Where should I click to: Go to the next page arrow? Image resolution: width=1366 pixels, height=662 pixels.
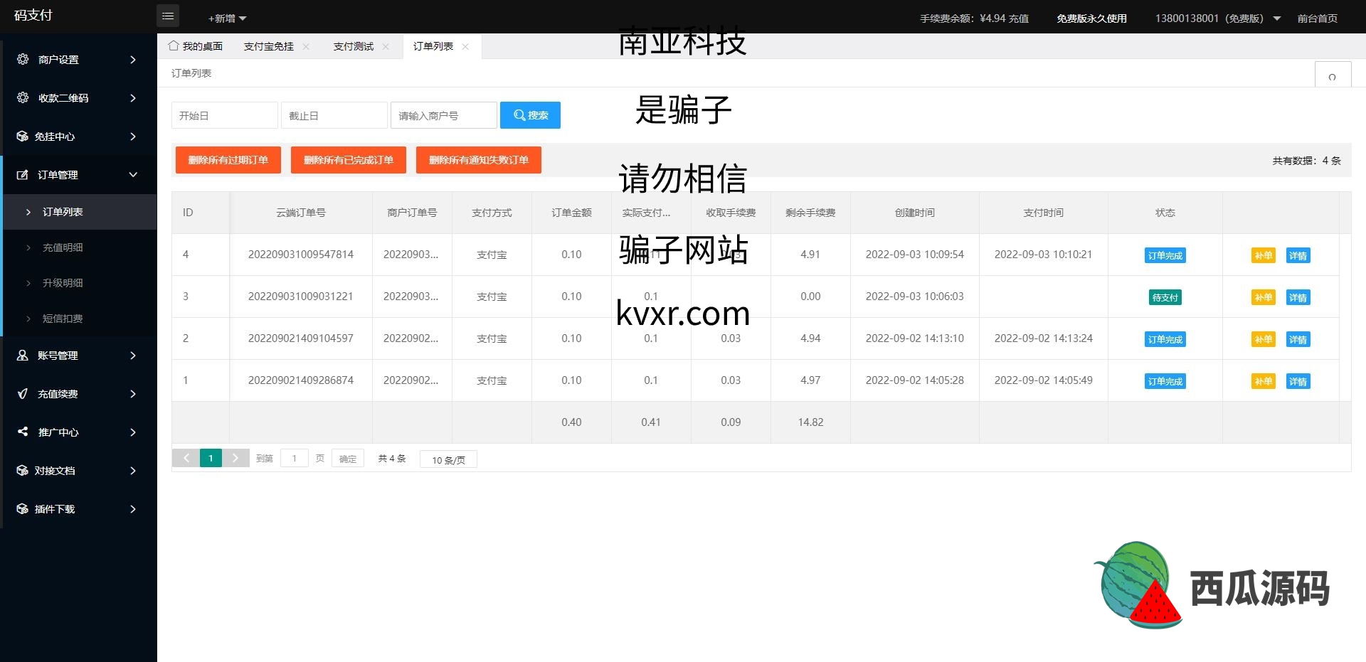coord(235,459)
